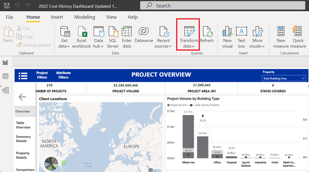This screenshot has height=172, width=309.
Task: Click the 21,099,445 Project Area card
Action: [202, 88]
